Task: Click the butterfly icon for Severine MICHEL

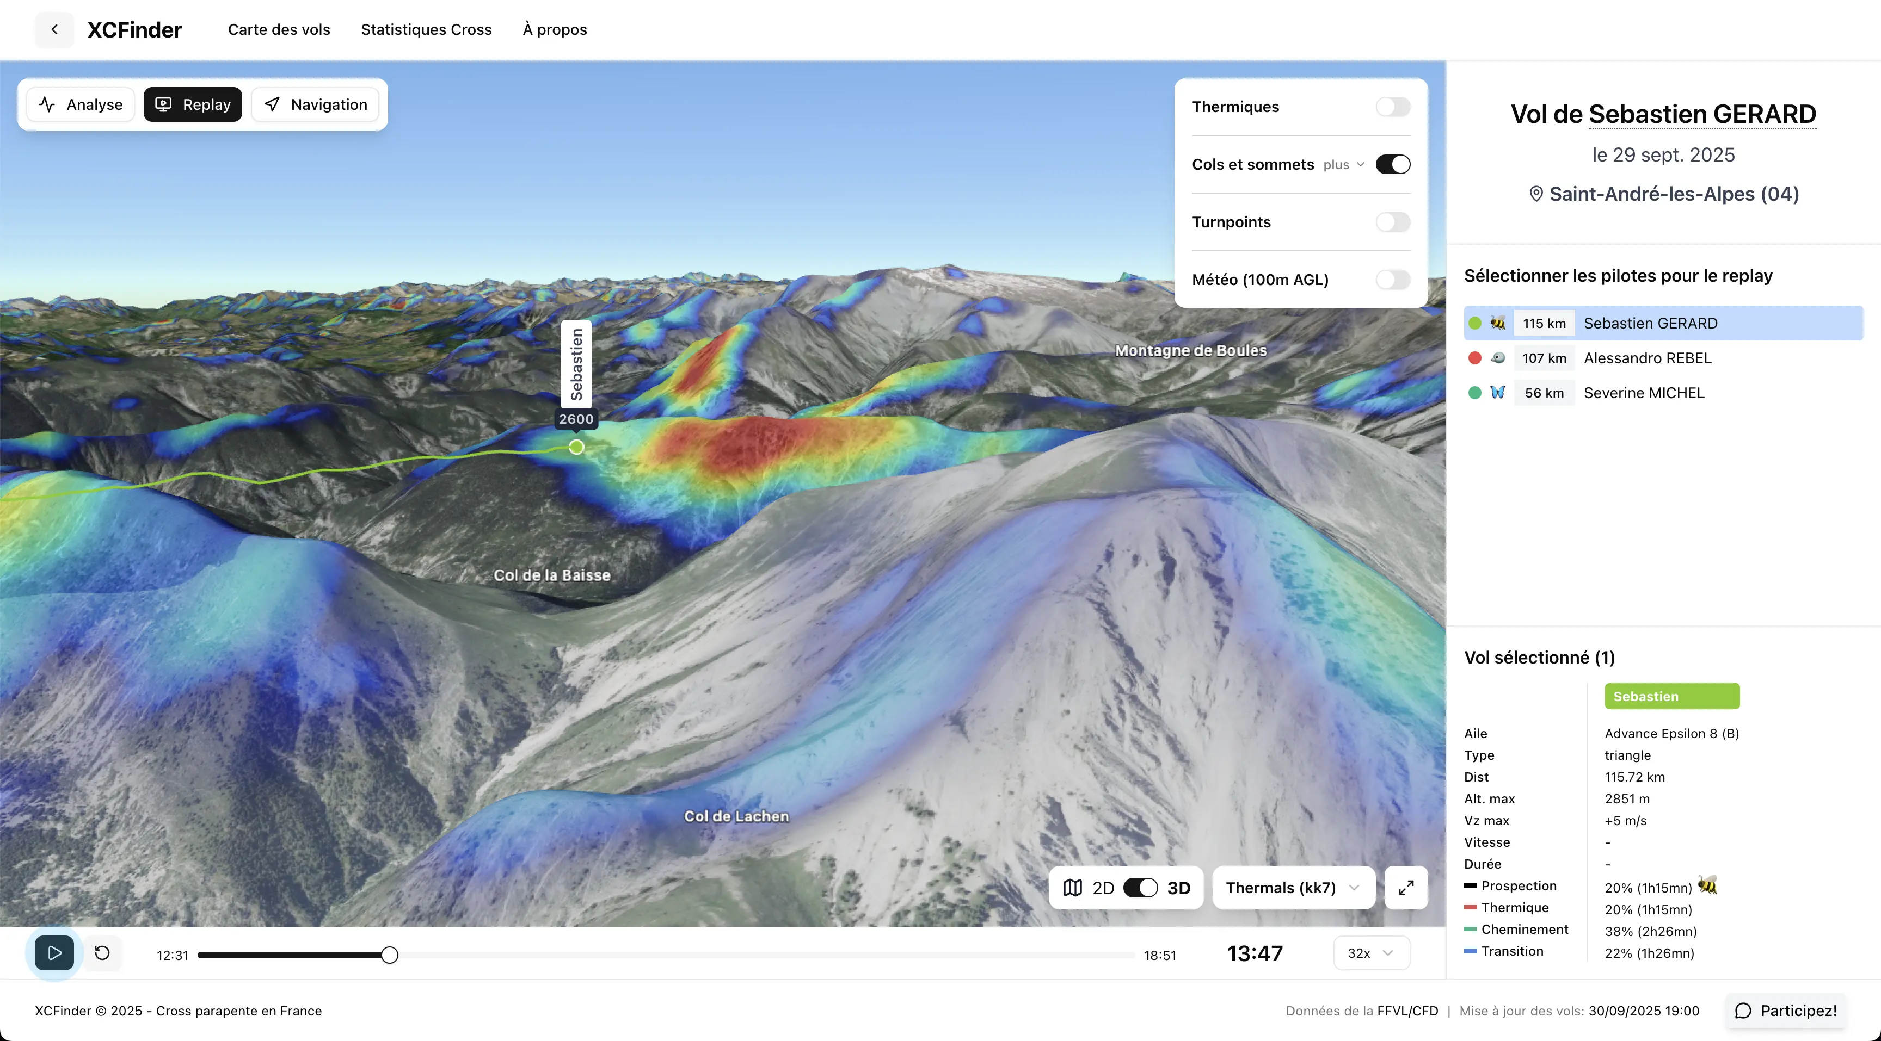Action: (x=1497, y=393)
